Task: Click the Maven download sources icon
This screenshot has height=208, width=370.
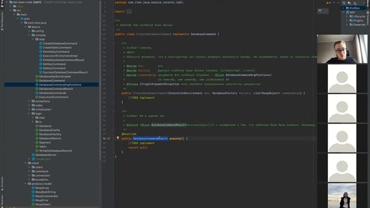Action: tap(354, 3)
